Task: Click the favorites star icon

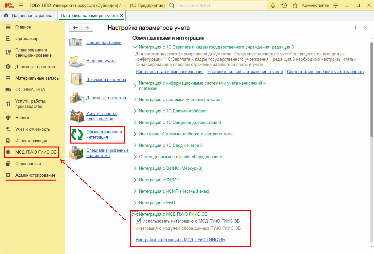Action: coord(295,6)
